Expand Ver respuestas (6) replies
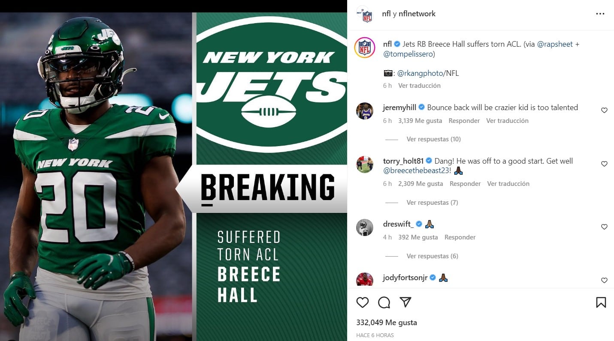The height and width of the screenshot is (341, 614). click(x=432, y=256)
